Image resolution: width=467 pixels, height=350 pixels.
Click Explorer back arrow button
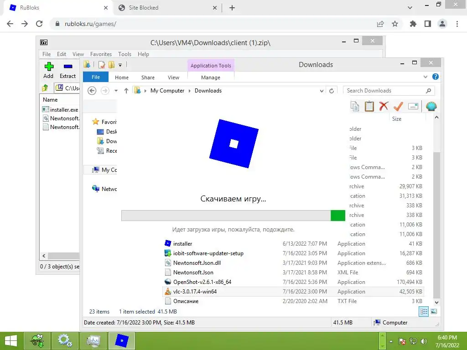click(x=92, y=91)
